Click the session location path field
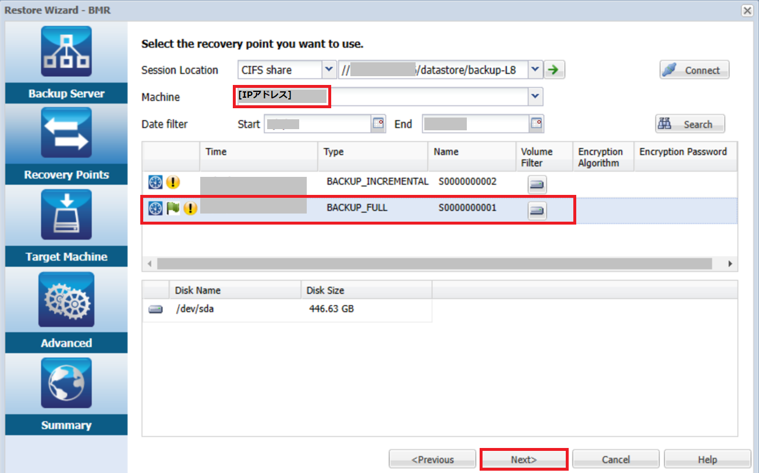The width and height of the screenshot is (759, 473). point(434,70)
